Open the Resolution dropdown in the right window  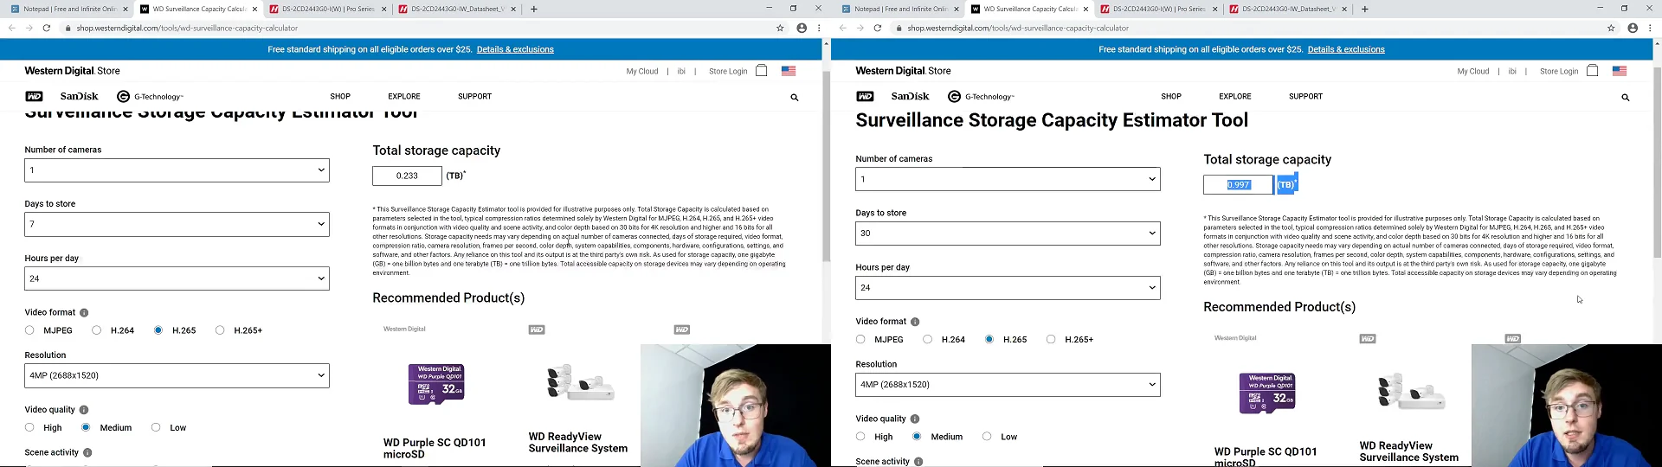click(x=1008, y=385)
